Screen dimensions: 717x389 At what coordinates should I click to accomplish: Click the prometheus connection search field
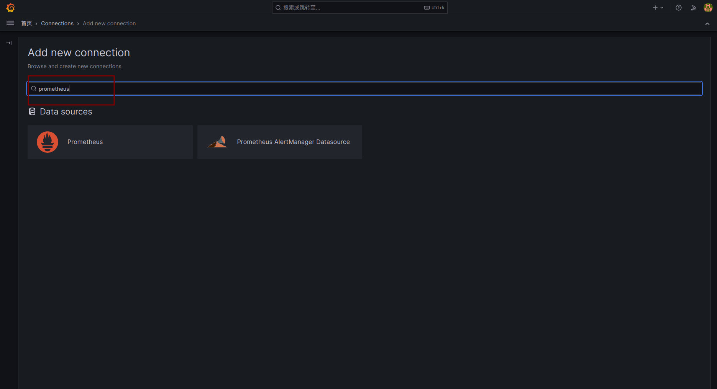(x=364, y=89)
